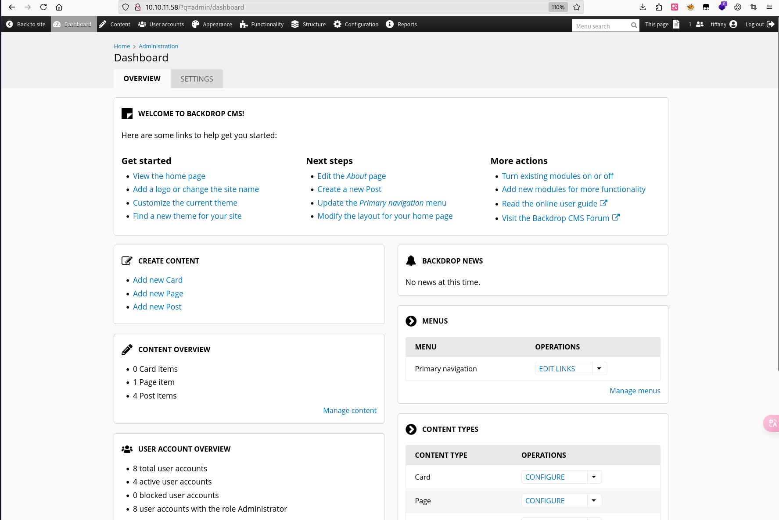Click the Add new Post link
Screen dimensions: 779x520
(x=157, y=306)
